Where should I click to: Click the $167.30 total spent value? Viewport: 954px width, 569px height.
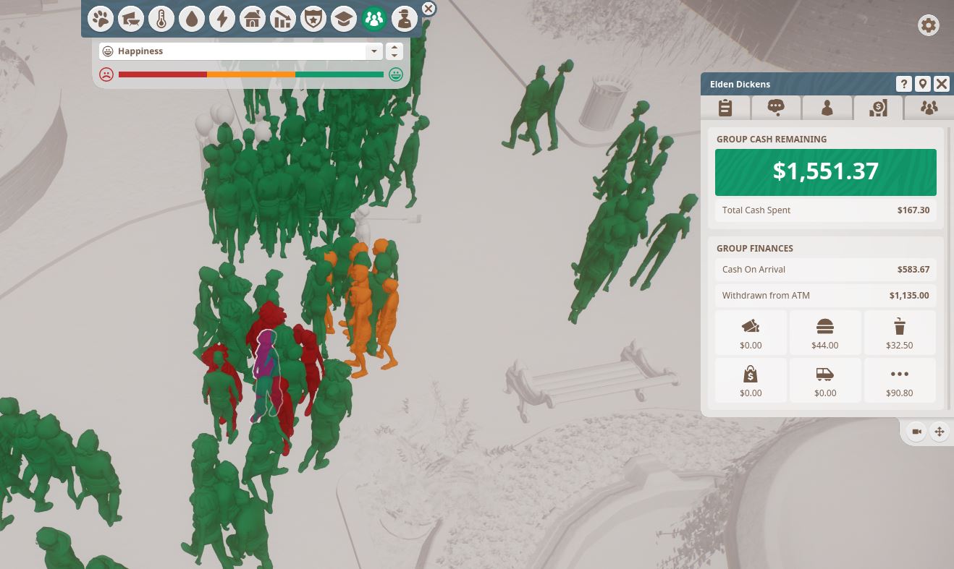pos(913,210)
